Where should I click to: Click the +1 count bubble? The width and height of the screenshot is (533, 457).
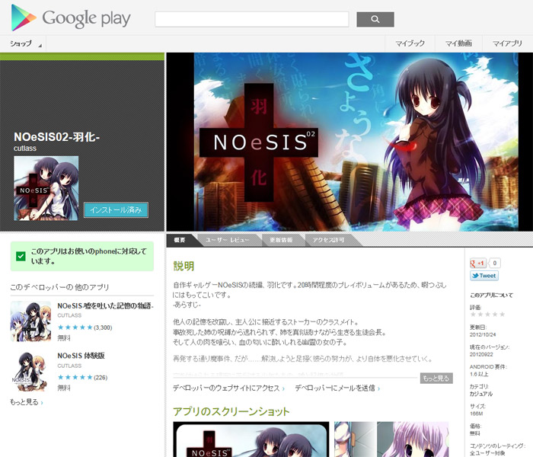(x=495, y=263)
